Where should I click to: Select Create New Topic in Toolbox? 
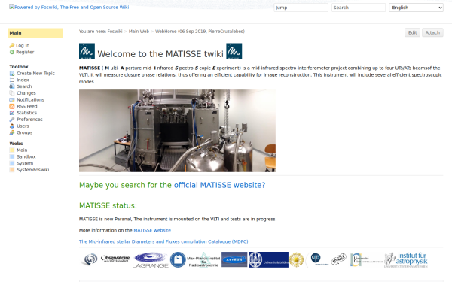35,74
